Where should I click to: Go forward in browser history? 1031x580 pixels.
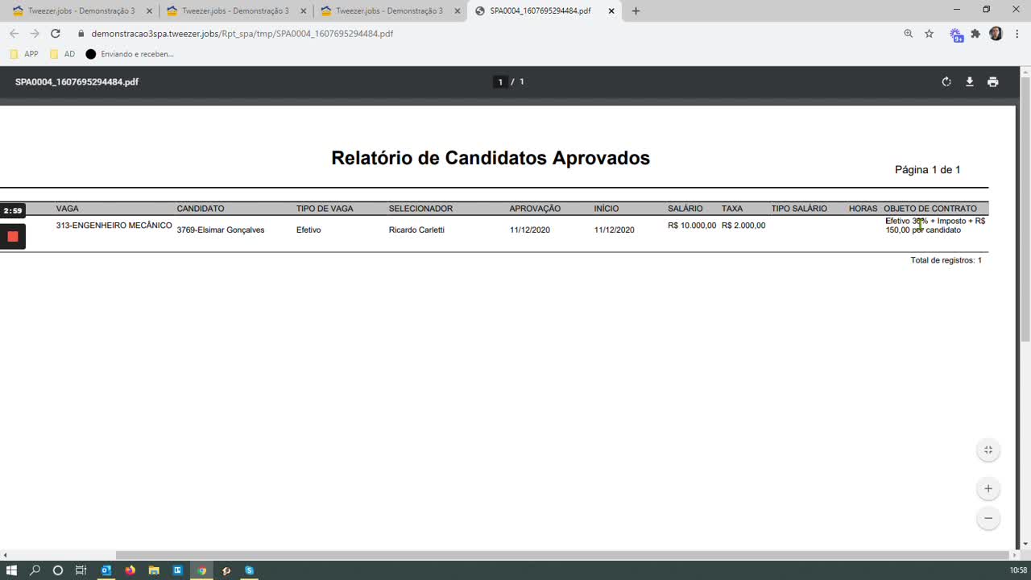tap(34, 34)
